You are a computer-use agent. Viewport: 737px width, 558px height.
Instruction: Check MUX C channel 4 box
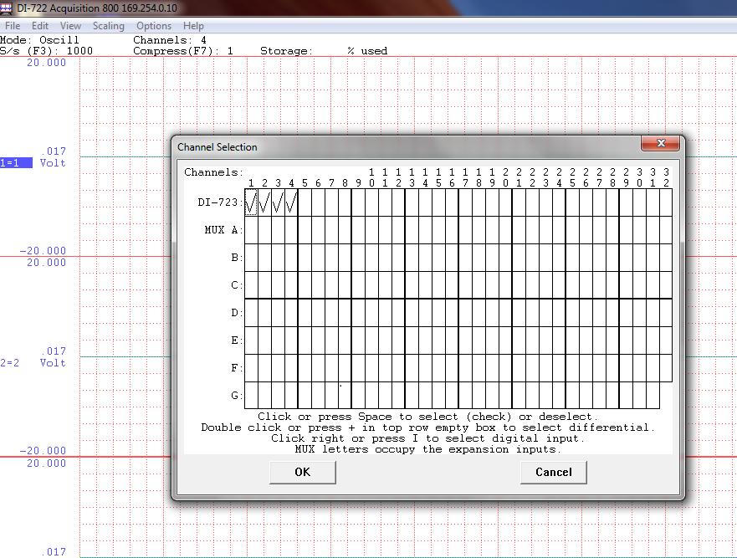point(291,285)
